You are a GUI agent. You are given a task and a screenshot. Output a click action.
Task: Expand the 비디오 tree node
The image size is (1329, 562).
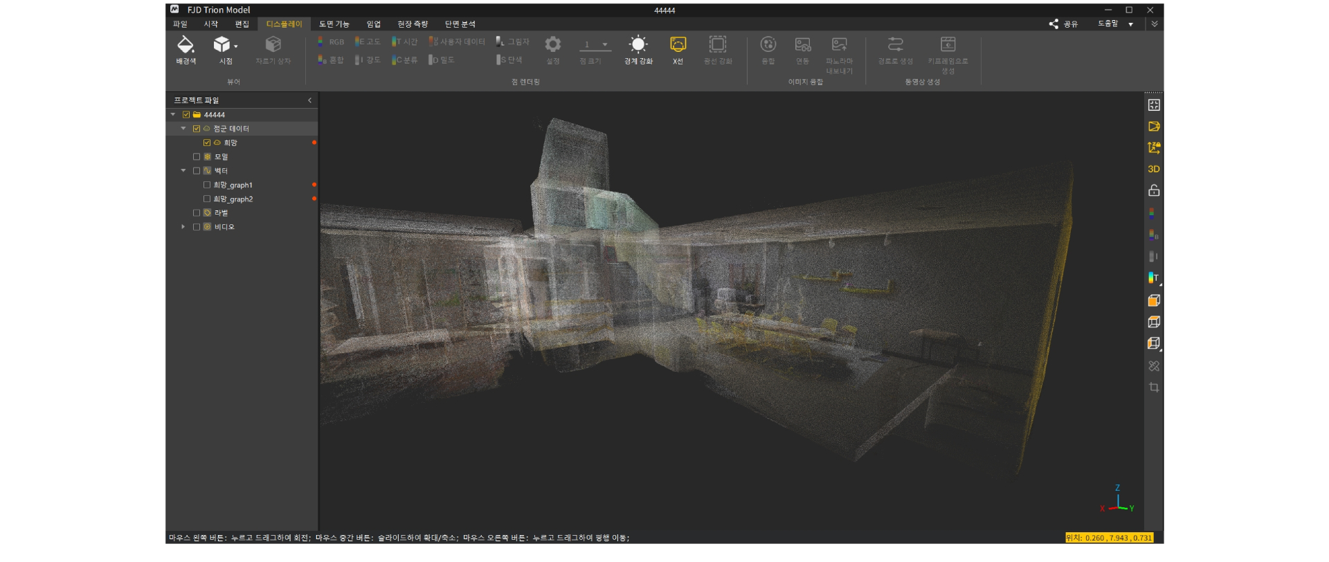click(183, 227)
